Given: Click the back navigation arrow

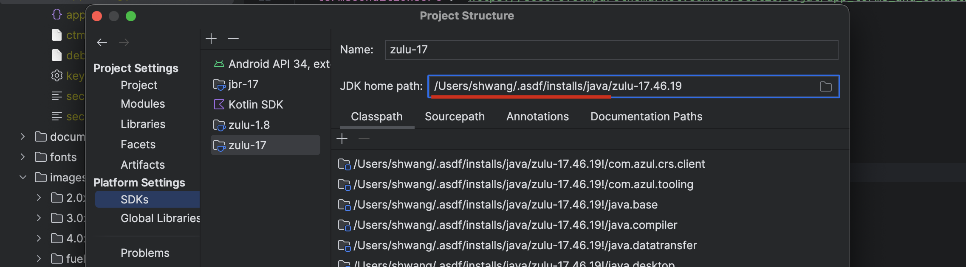Looking at the screenshot, I should 102,42.
